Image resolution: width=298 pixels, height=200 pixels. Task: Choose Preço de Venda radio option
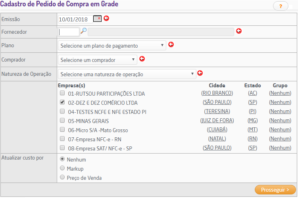pos(62,177)
